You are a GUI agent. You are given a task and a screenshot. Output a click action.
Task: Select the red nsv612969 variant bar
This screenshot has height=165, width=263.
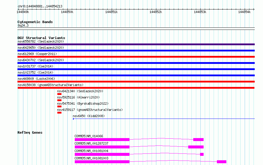136,57
